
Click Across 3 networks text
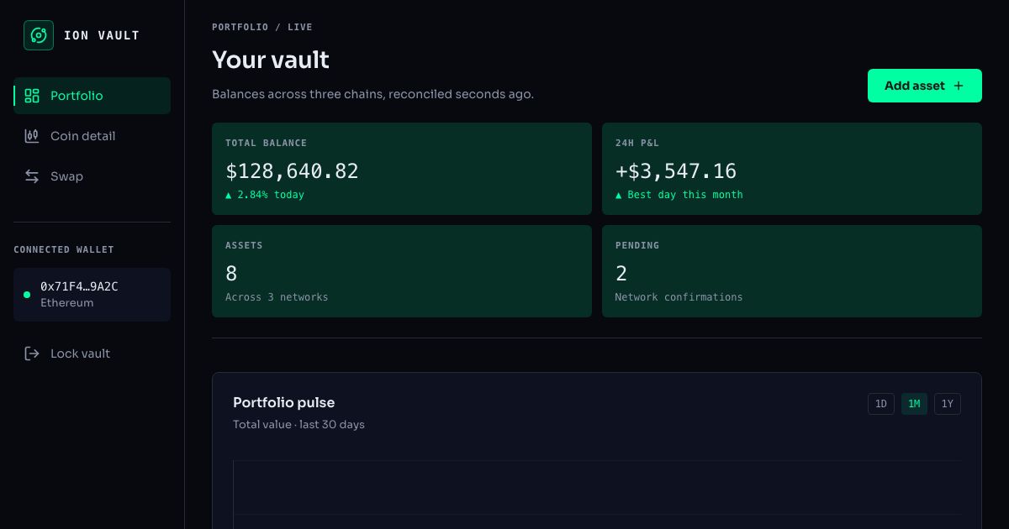coord(277,297)
